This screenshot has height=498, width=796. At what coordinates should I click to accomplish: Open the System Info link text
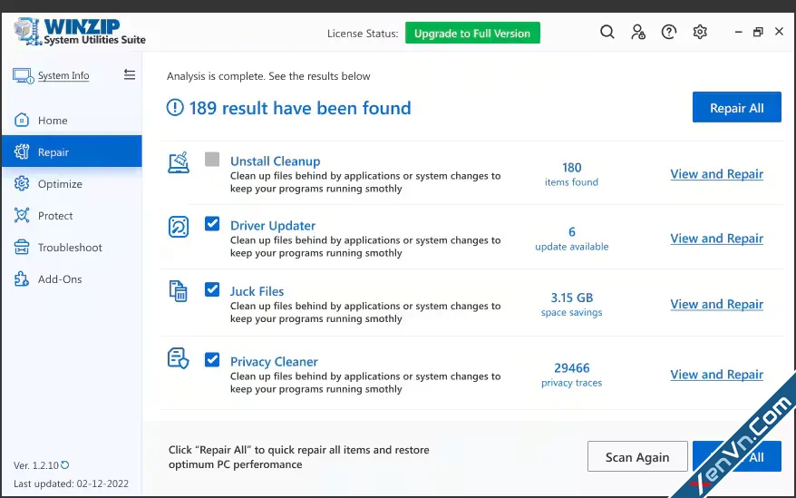point(63,75)
